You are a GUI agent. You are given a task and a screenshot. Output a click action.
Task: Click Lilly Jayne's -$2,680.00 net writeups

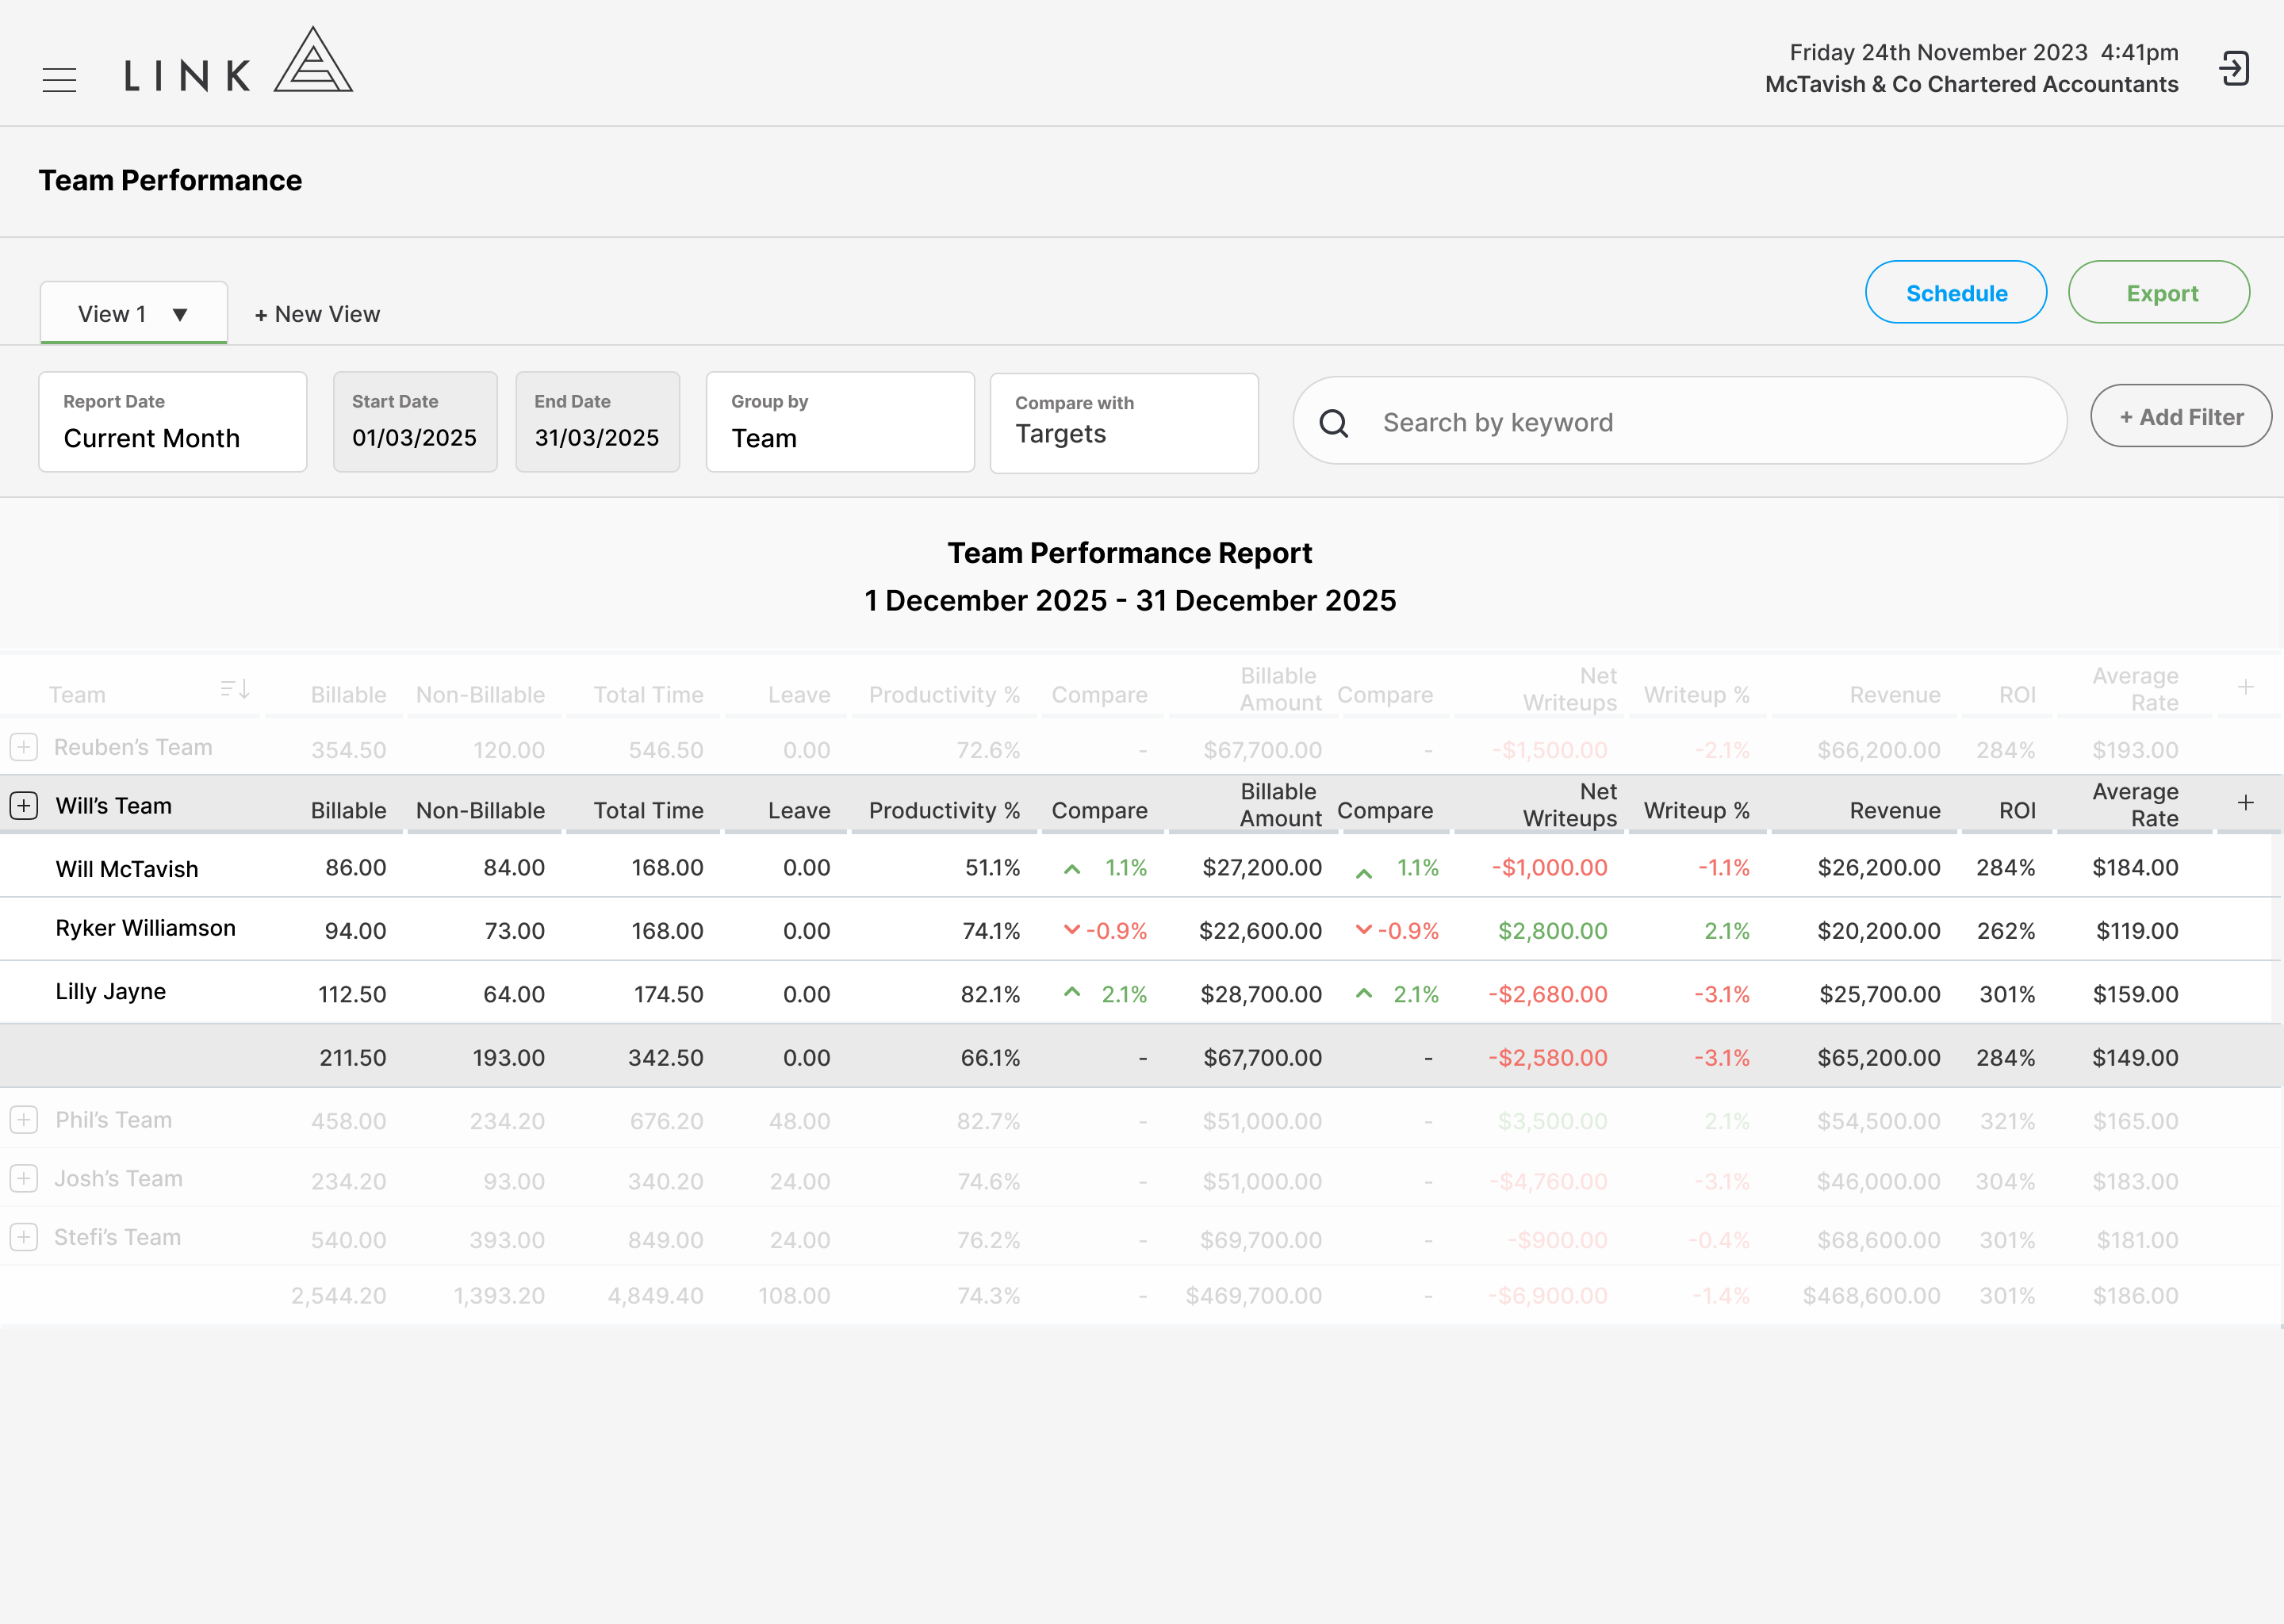[x=1548, y=994]
